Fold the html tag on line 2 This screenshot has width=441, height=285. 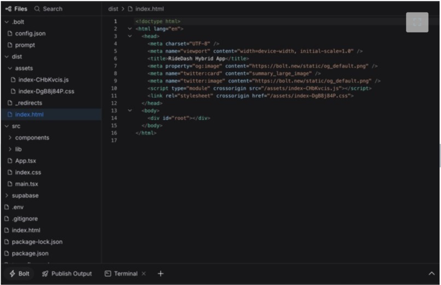point(130,28)
